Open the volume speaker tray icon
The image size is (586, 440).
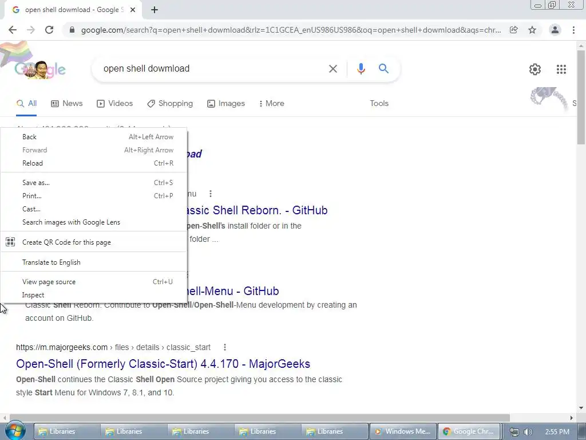tap(528, 432)
